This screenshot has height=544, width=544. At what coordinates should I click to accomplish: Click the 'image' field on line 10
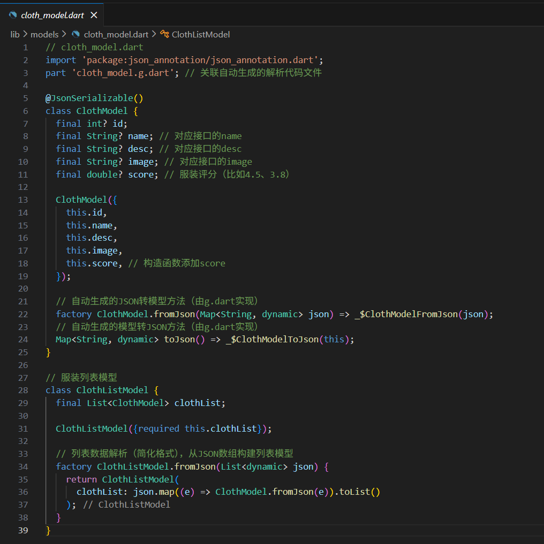coord(141,162)
